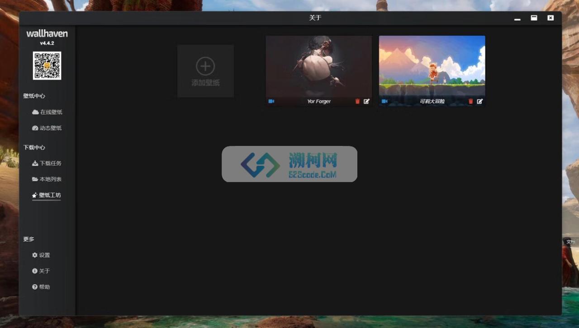Click the QR code image
The image size is (579, 328).
point(47,66)
